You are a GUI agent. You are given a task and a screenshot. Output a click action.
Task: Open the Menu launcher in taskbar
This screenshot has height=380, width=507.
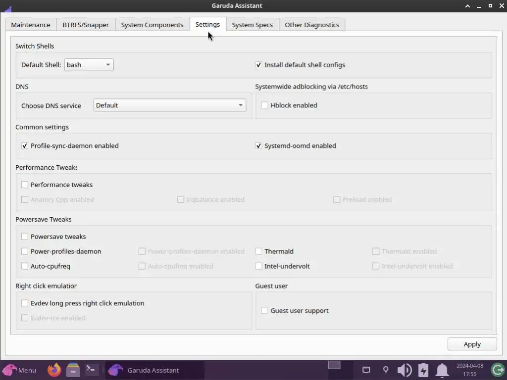click(19, 370)
